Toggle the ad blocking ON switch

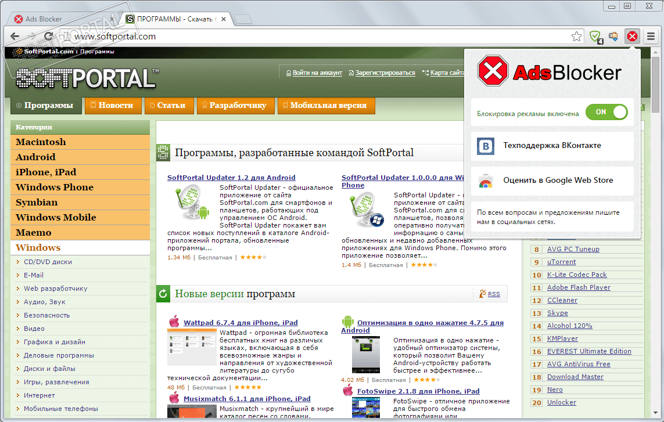606,112
